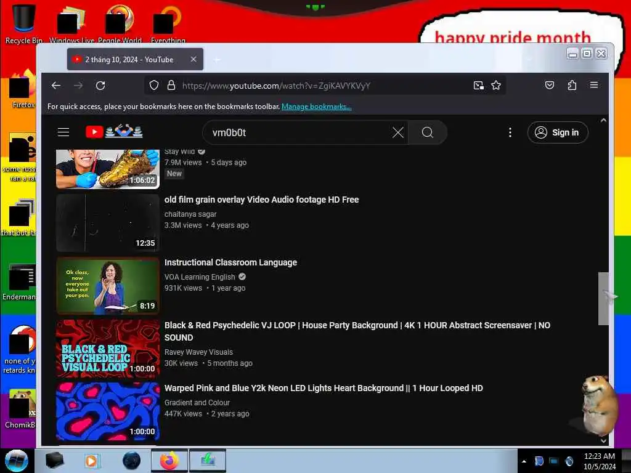
Task: Open the Firefox taskbar button
Action: (x=169, y=461)
